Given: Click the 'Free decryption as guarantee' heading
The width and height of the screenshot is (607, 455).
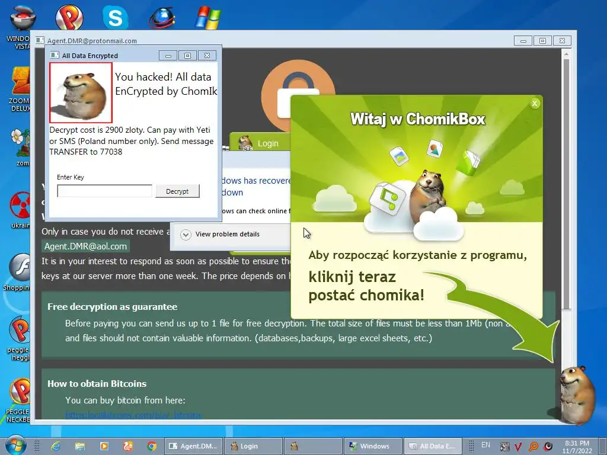Looking at the screenshot, I should 112,306.
